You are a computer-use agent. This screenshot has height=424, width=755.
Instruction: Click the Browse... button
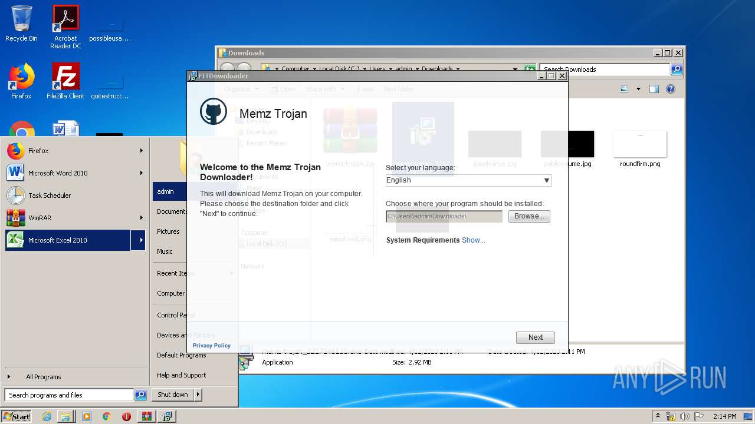pyautogui.click(x=529, y=216)
